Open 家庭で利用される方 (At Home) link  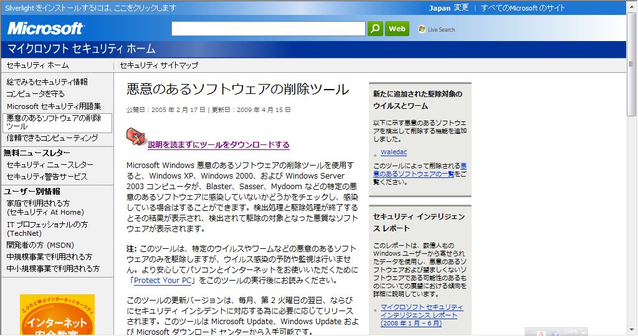pyautogui.click(x=45, y=208)
